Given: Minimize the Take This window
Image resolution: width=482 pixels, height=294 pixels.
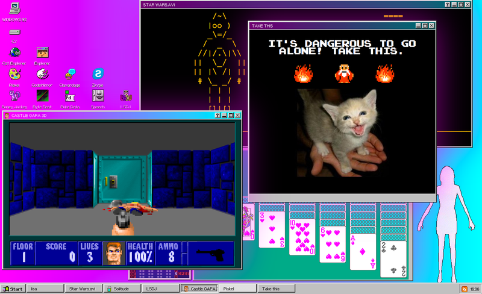Looking at the screenshot, I should [418, 25].
